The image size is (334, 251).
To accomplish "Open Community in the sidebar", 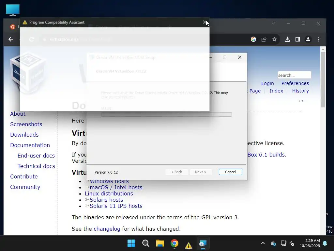I will point(25,187).
